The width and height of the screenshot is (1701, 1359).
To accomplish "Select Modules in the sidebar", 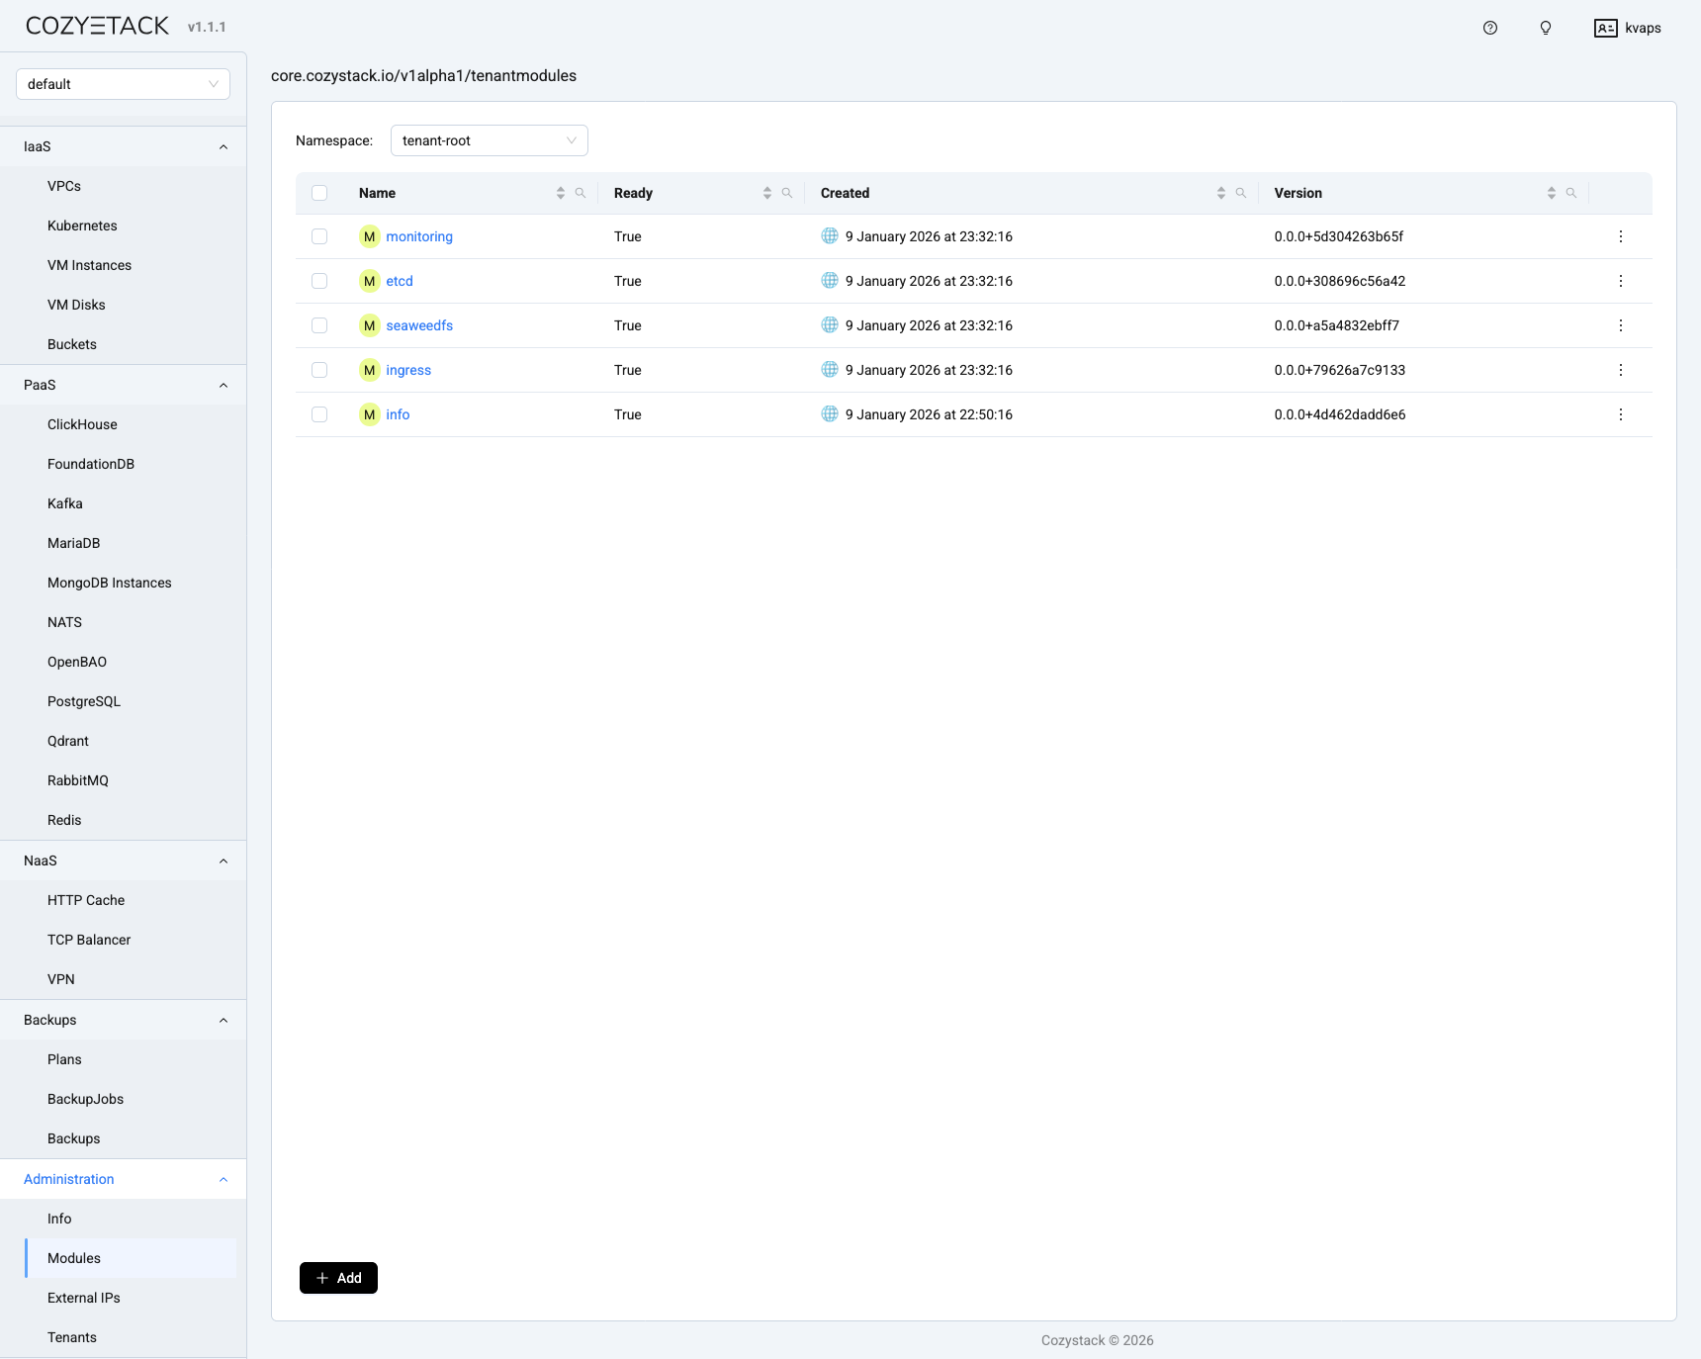I will [73, 1258].
